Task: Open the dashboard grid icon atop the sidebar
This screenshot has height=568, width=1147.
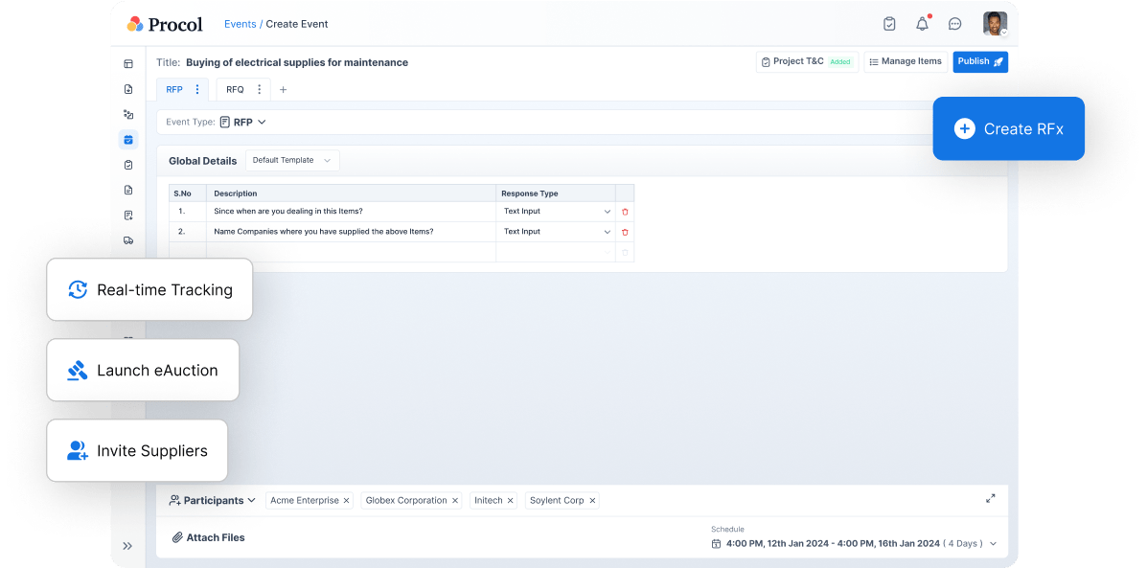Action: point(128,63)
